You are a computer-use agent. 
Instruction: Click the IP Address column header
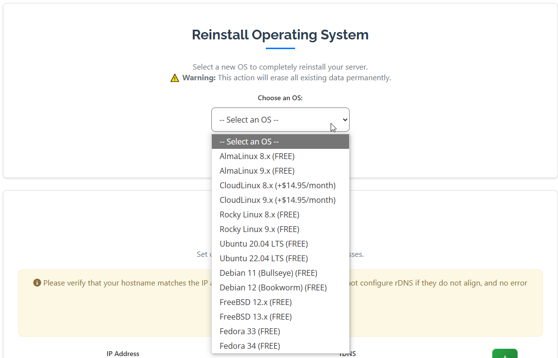[x=123, y=354]
